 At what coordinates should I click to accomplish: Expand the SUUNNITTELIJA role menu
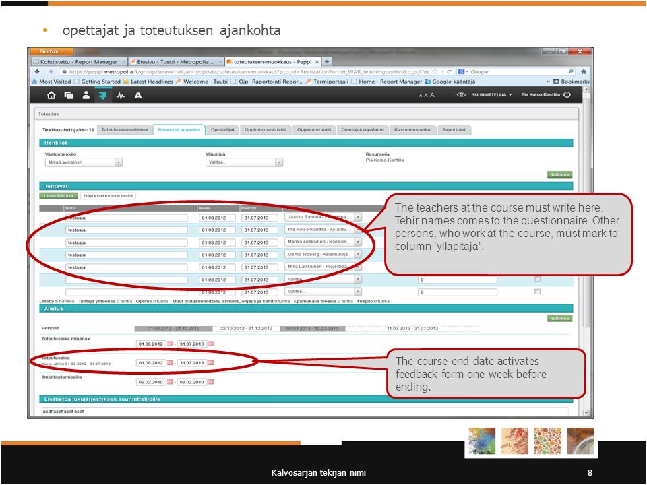[x=492, y=95]
